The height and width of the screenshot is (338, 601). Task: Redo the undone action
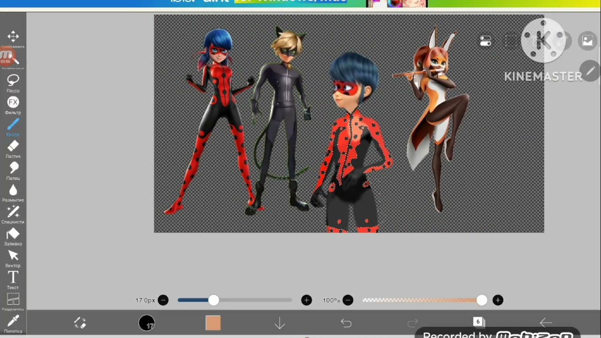(412, 323)
